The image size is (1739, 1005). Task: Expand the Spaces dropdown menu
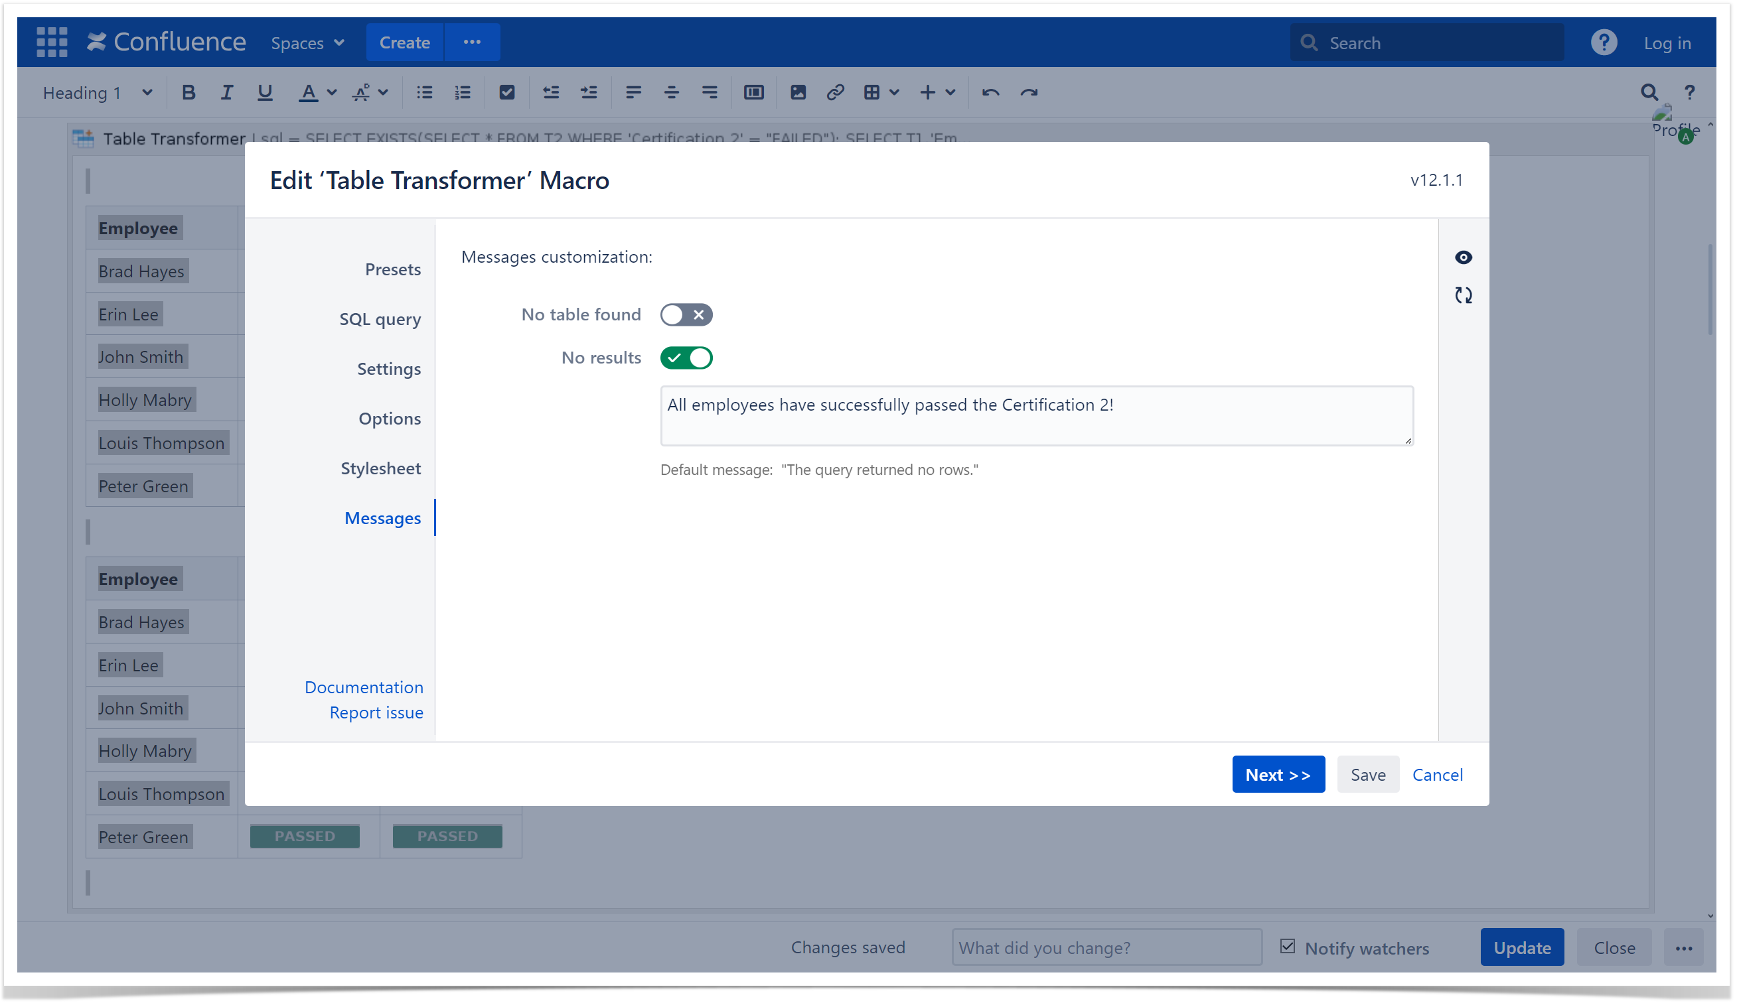tap(307, 42)
